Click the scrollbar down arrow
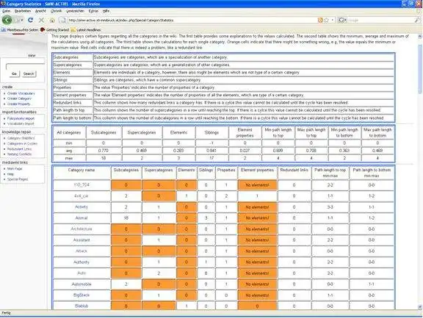423x318 pixels. coord(420,307)
